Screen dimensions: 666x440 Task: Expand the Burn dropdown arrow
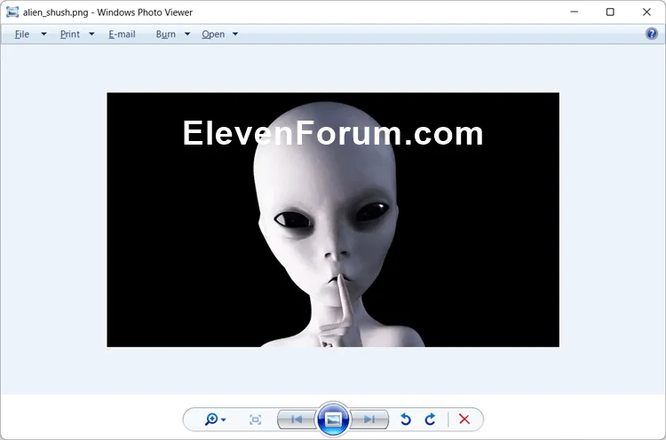[187, 34]
